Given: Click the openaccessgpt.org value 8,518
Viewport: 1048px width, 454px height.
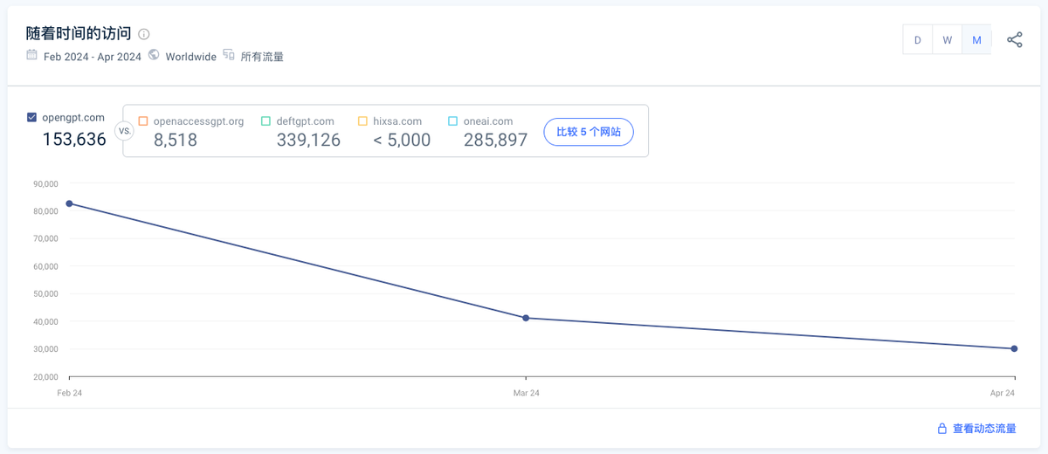Looking at the screenshot, I should 175,140.
